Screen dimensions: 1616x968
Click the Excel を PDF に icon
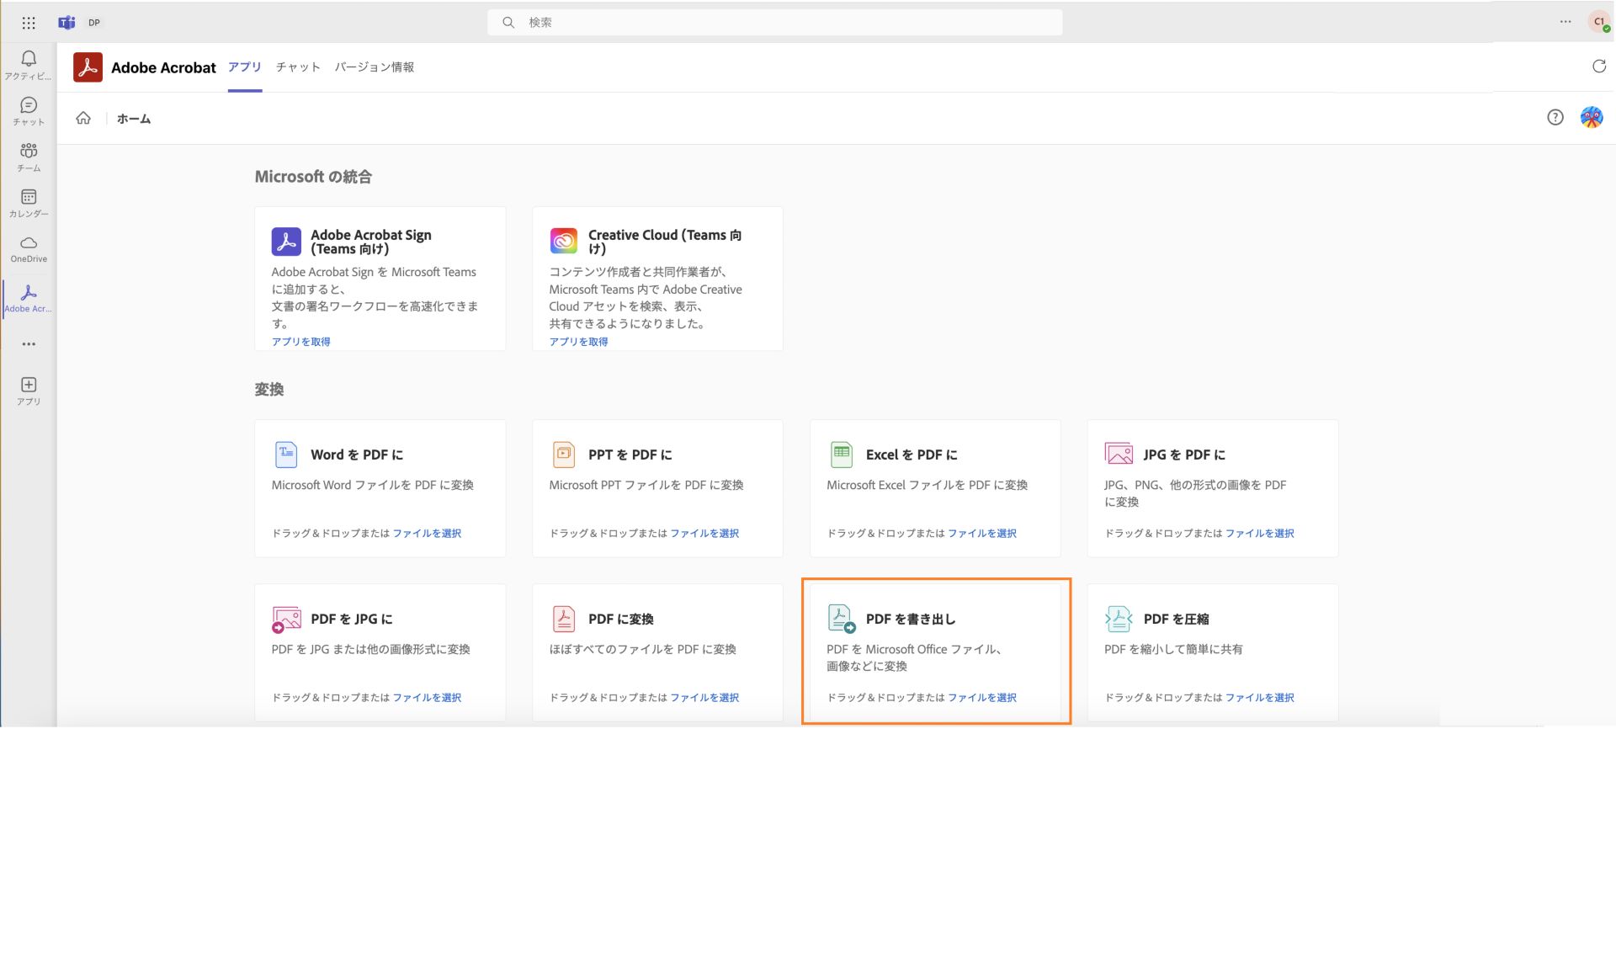(x=842, y=455)
